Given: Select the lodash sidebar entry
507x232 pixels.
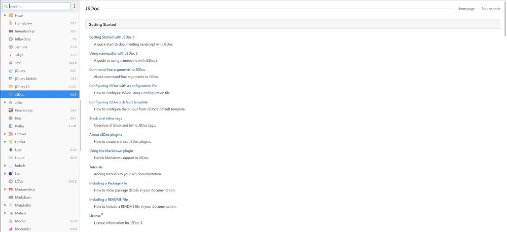Looking at the screenshot, I should click(x=40, y=166).
